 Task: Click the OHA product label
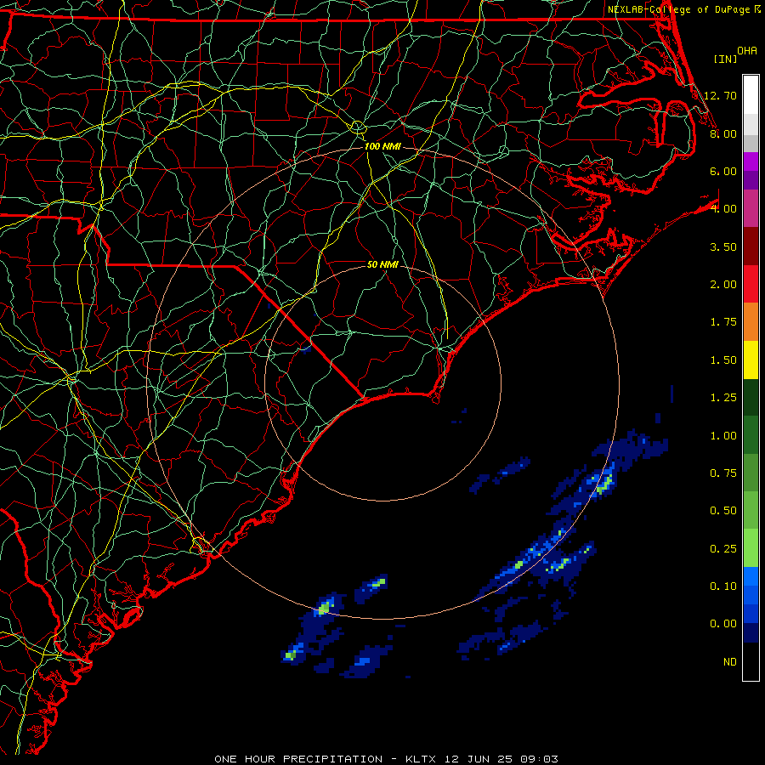747,50
